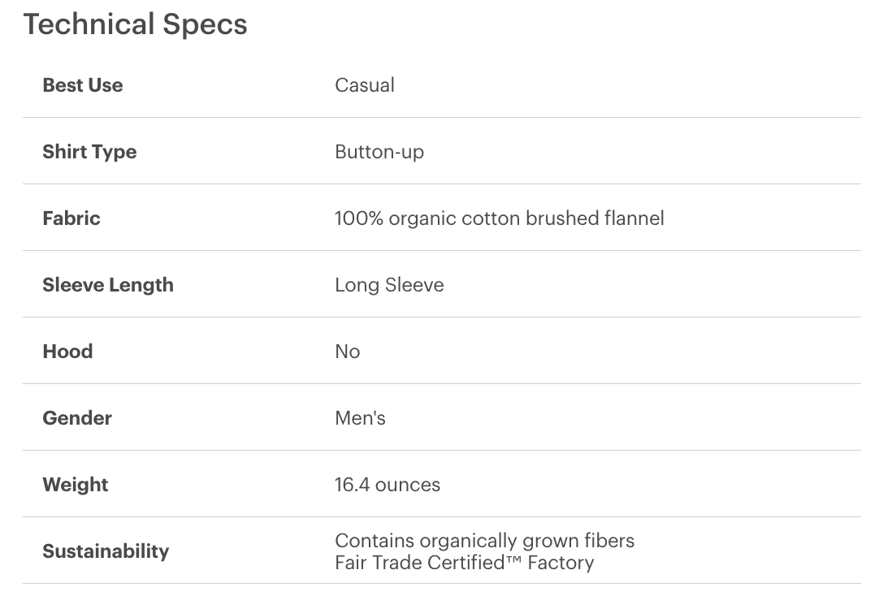This screenshot has width=879, height=596.
Task: Select the Sustainability row label
Action: [106, 552]
